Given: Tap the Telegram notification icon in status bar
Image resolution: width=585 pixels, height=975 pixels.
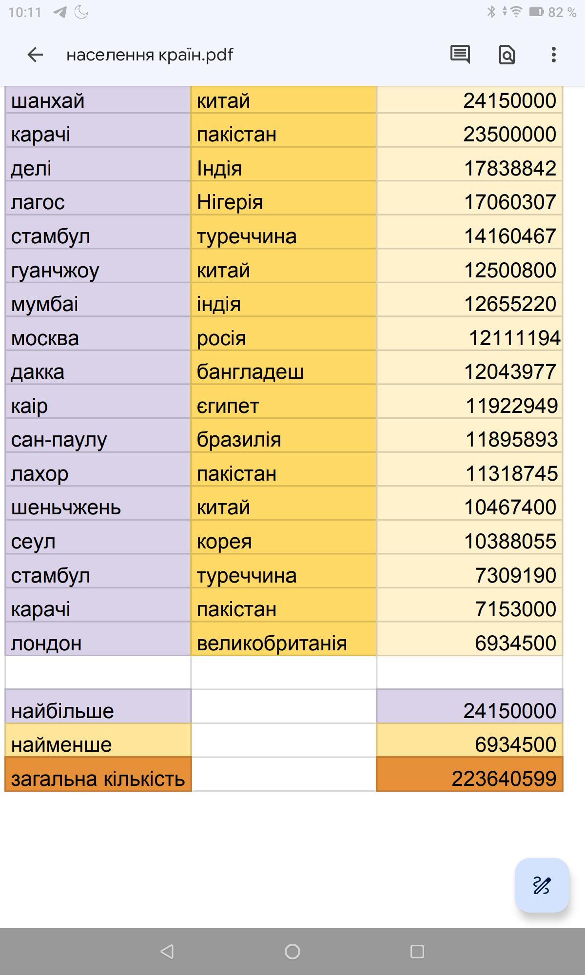Looking at the screenshot, I should point(59,12).
